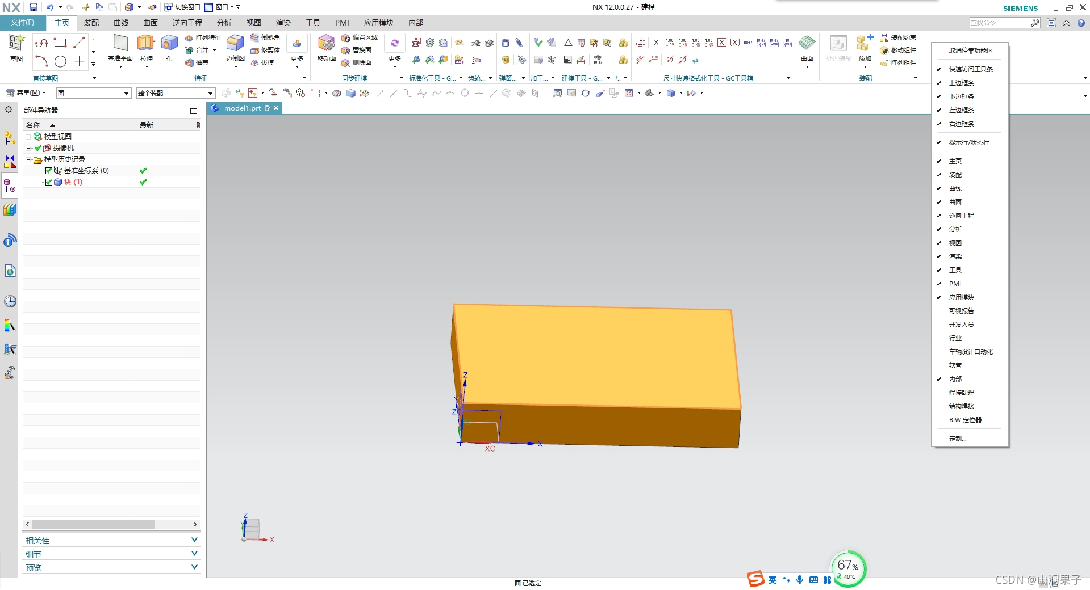Enable 可视报告 in the context menu
1090x590 pixels.
[x=970, y=311]
